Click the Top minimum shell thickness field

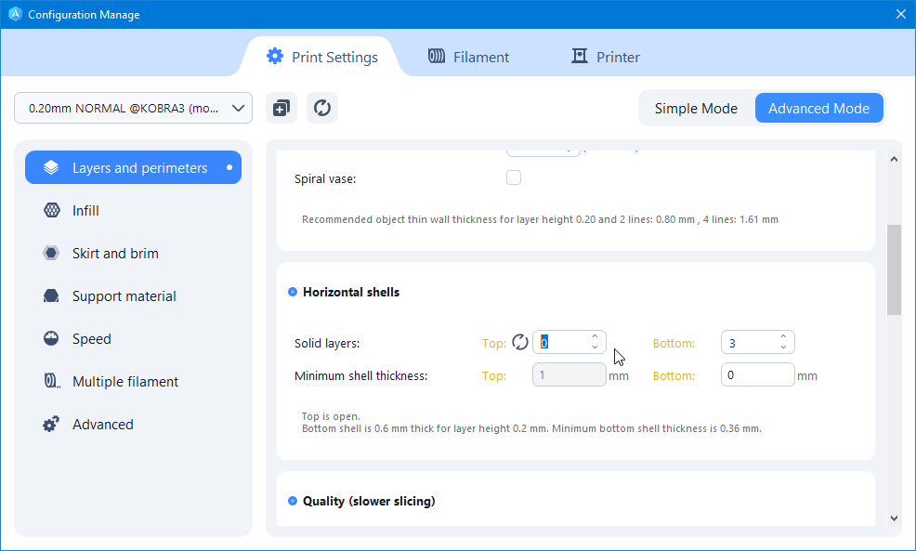pyautogui.click(x=569, y=374)
